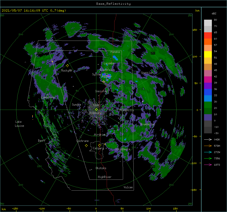Click the 80 dBZ legend value
Image resolution: width=227 pixels, height=212 pixels.
215,20
